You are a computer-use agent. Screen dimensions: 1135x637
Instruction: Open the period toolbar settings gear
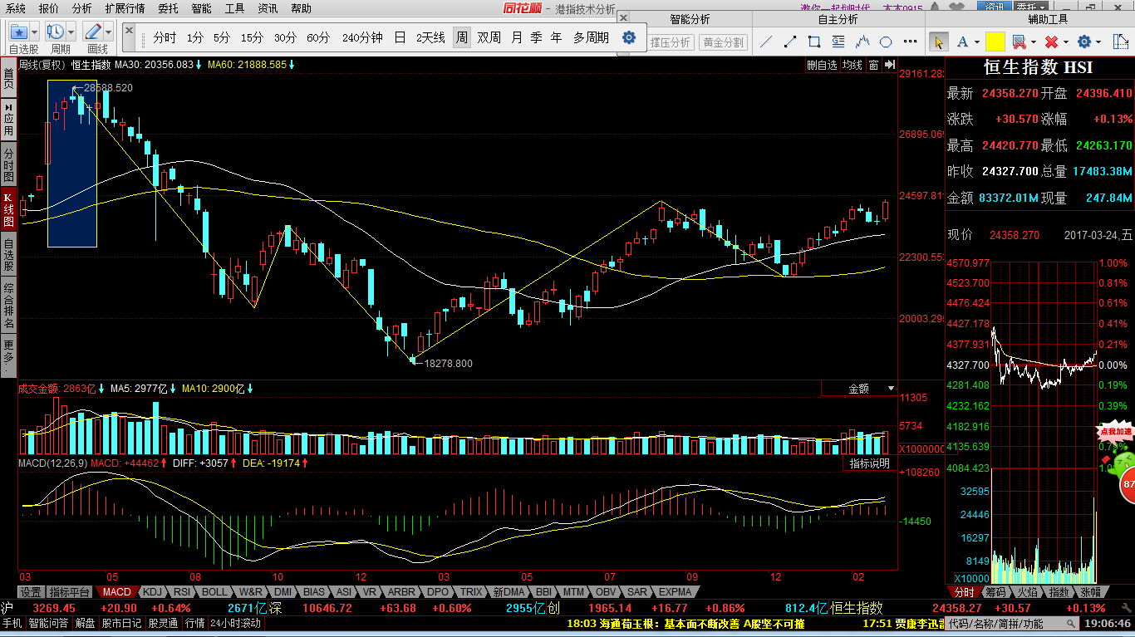pyautogui.click(x=629, y=37)
